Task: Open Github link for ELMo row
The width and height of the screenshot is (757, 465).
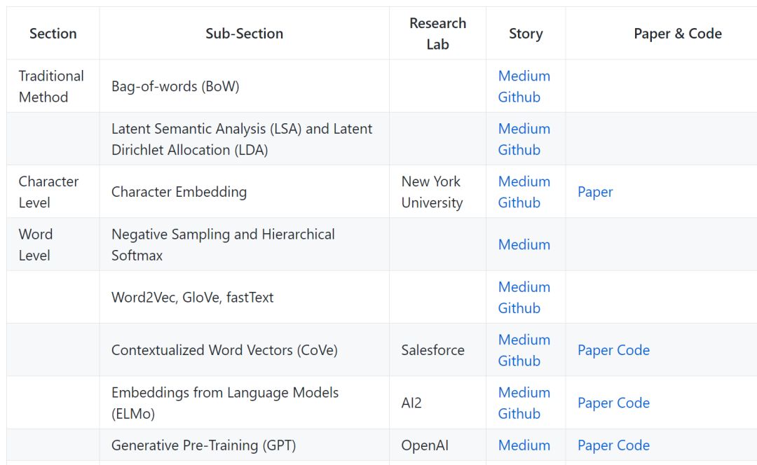Action: pos(519,413)
